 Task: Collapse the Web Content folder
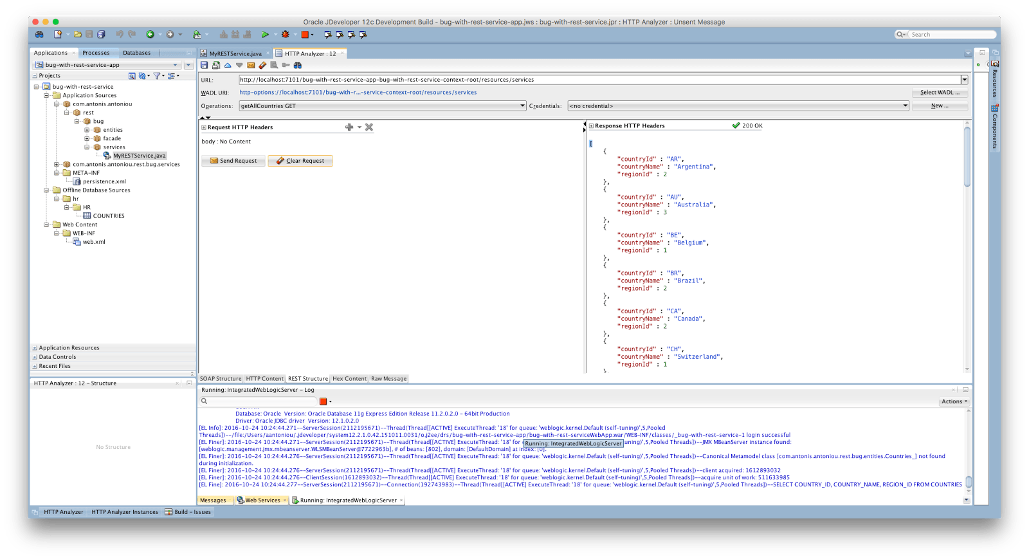pos(46,225)
